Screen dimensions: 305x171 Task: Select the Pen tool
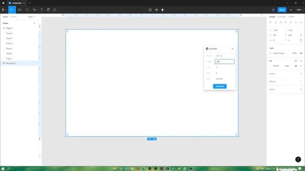pyautogui.click(x=34, y=9)
